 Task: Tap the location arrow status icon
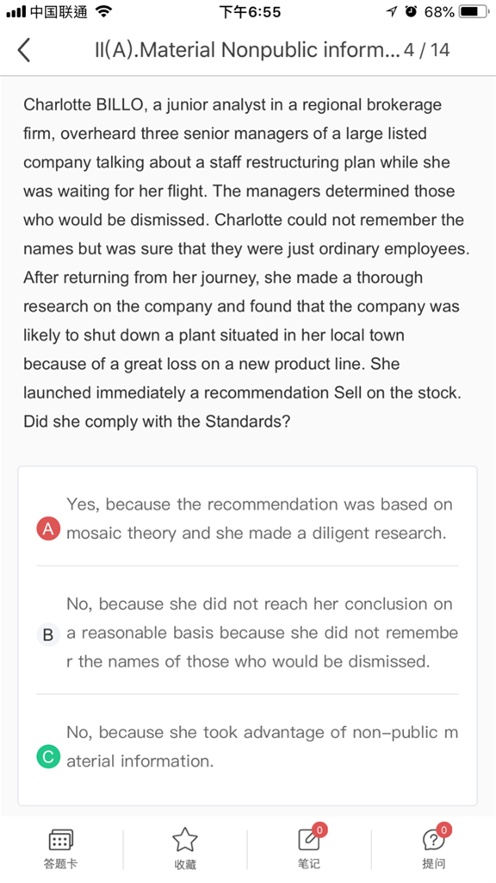392,11
